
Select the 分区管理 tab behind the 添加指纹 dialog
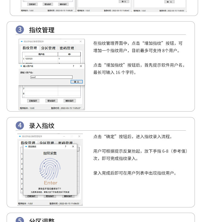pos(47,142)
